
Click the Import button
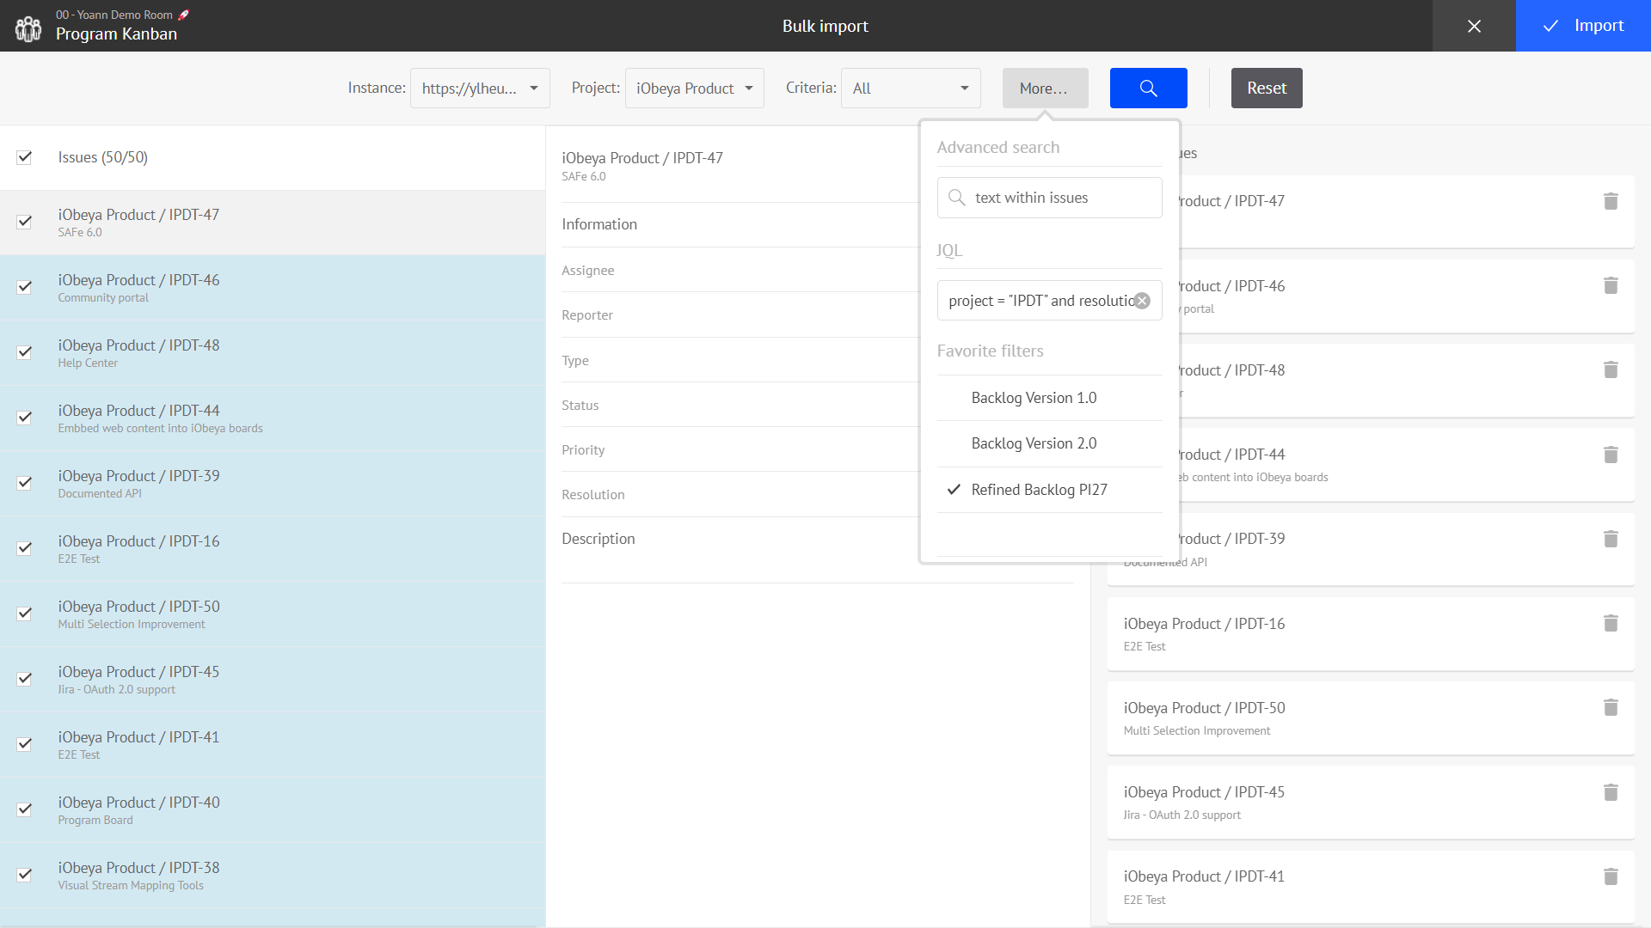pyautogui.click(x=1583, y=26)
